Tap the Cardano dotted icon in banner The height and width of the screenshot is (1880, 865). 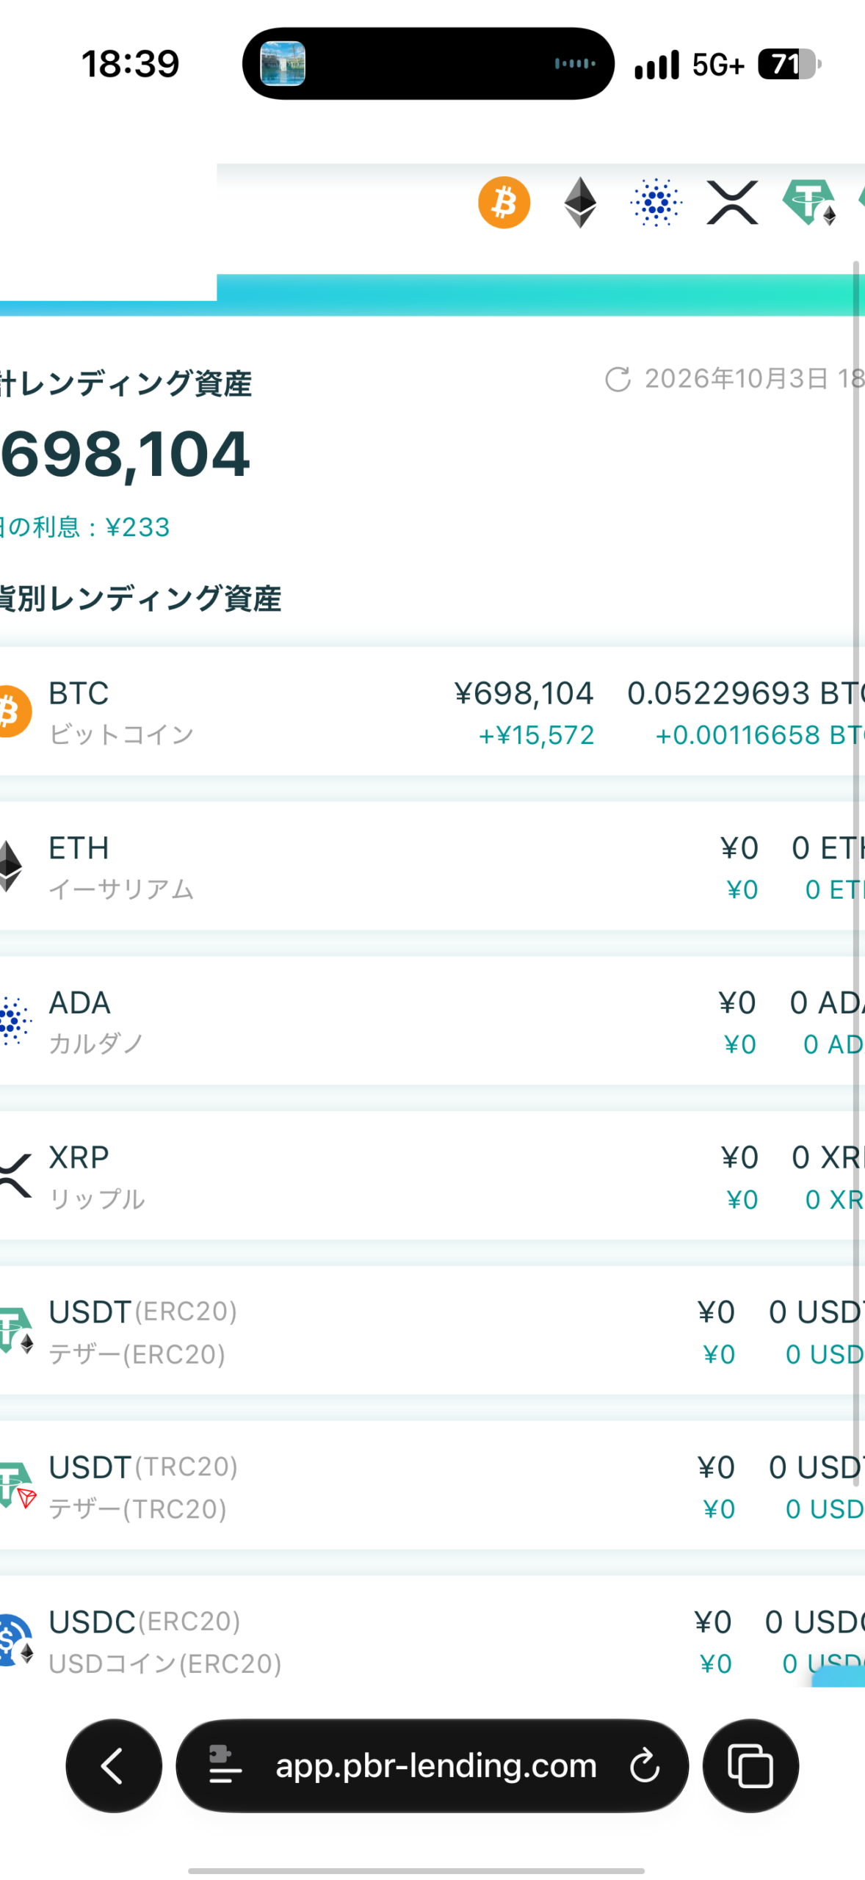click(x=656, y=202)
